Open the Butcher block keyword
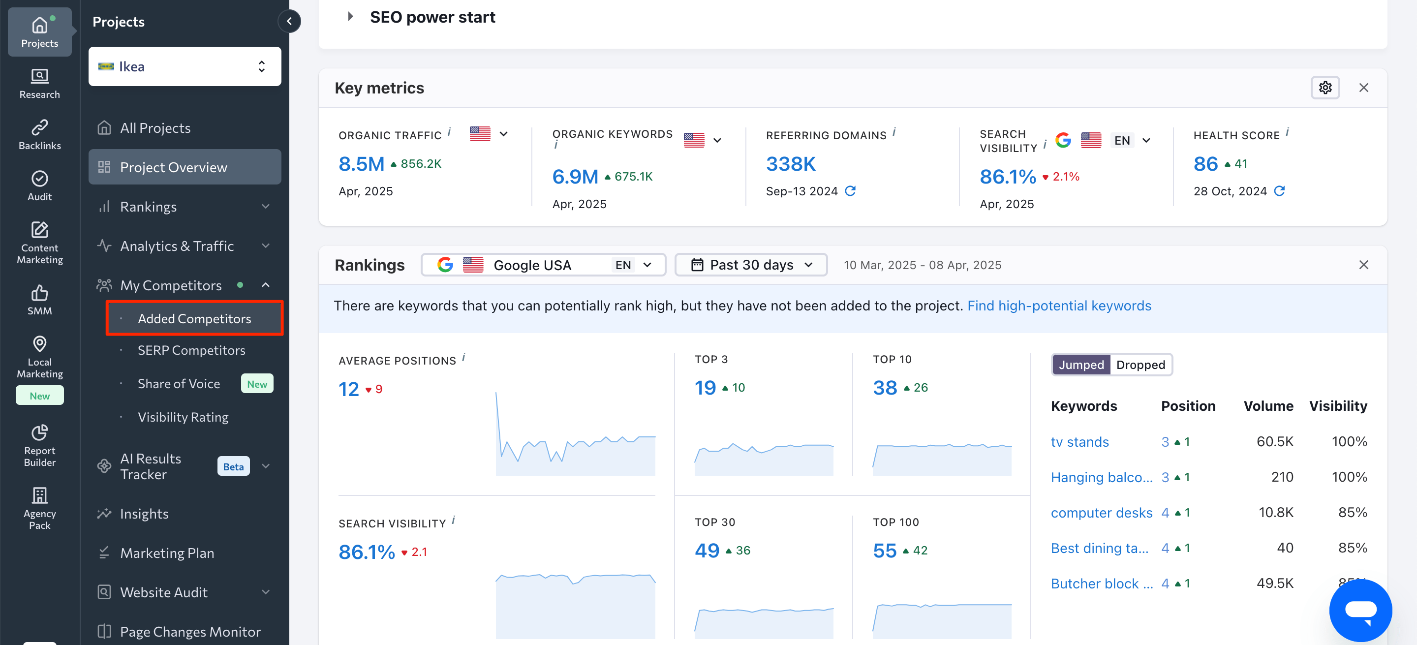This screenshot has width=1417, height=645. tap(1101, 584)
